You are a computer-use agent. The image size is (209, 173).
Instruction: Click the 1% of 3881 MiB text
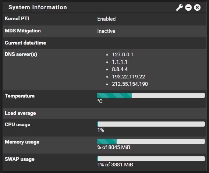coord(115,165)
